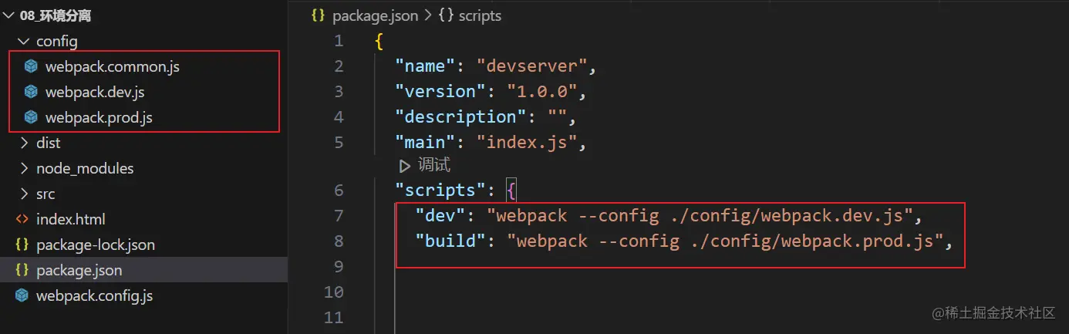Select the dist folder name

(48, 143)
